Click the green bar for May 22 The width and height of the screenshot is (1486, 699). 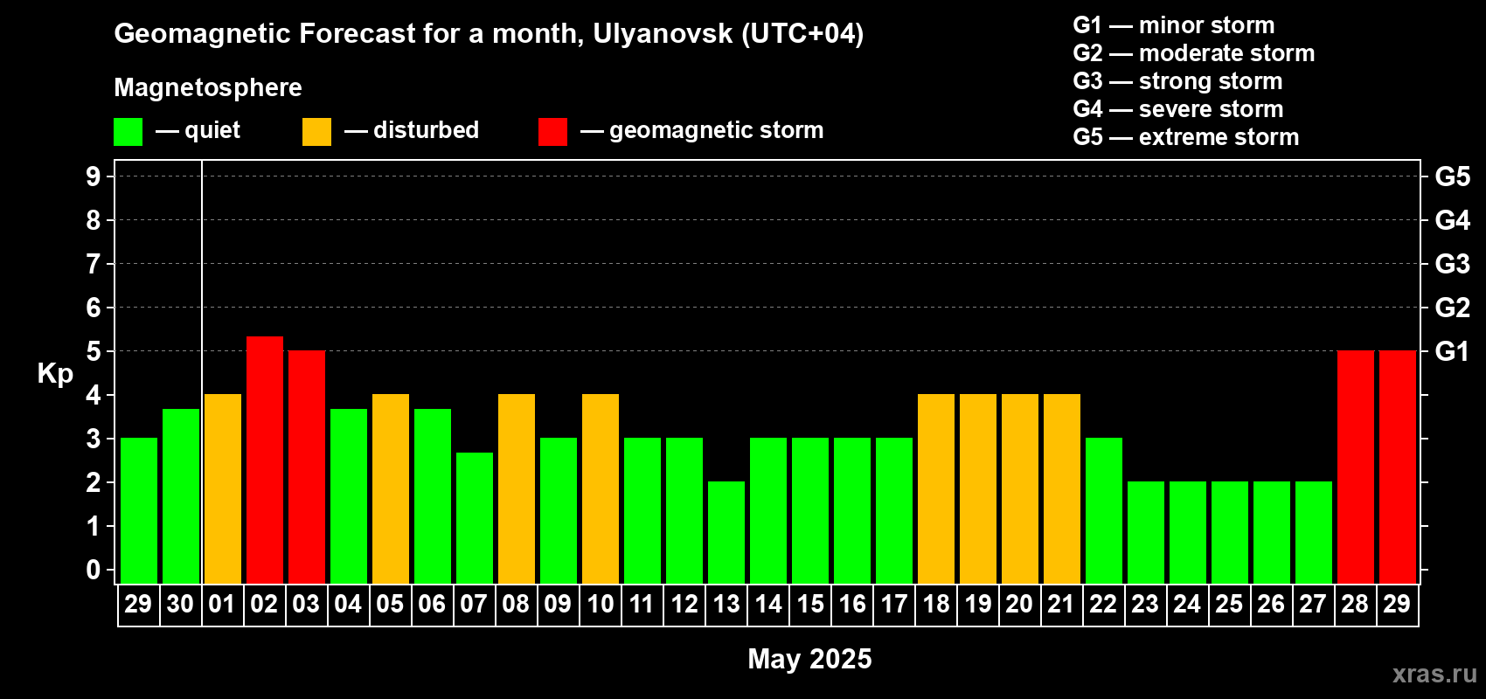pos(1104,511)
